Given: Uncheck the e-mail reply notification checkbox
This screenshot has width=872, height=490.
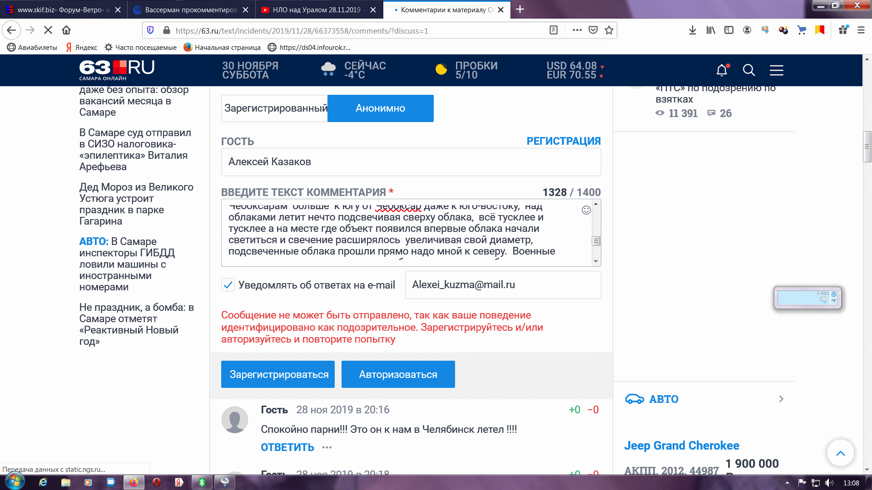Looking at the screenshot, I should (x=228, y=285).
